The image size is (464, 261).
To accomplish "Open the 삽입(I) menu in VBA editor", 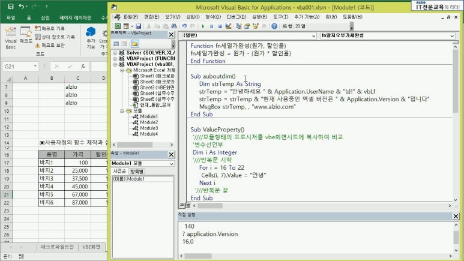I will (x=193, y=17).
